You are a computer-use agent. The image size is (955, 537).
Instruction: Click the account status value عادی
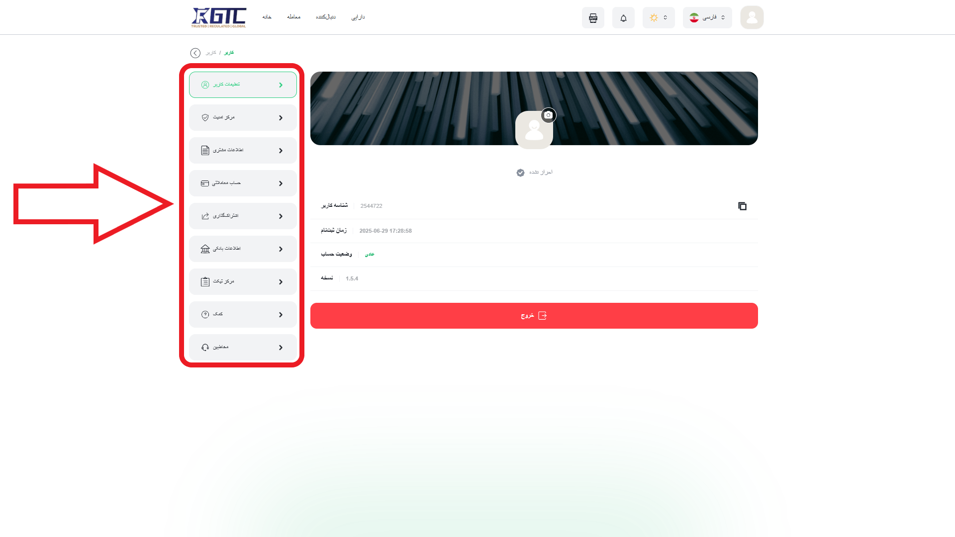pyautogui.click(x=370, y=255)
